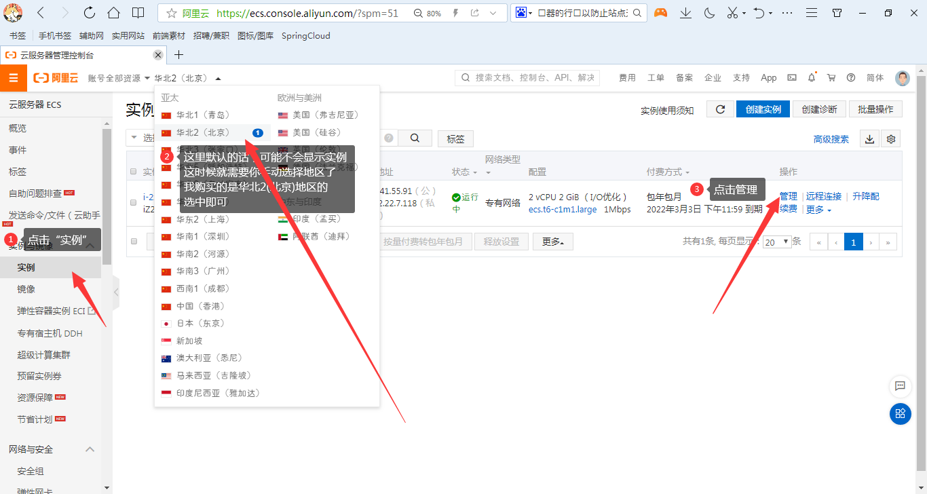
Task: Open the browser home page icon
Action: click(113, 13)
